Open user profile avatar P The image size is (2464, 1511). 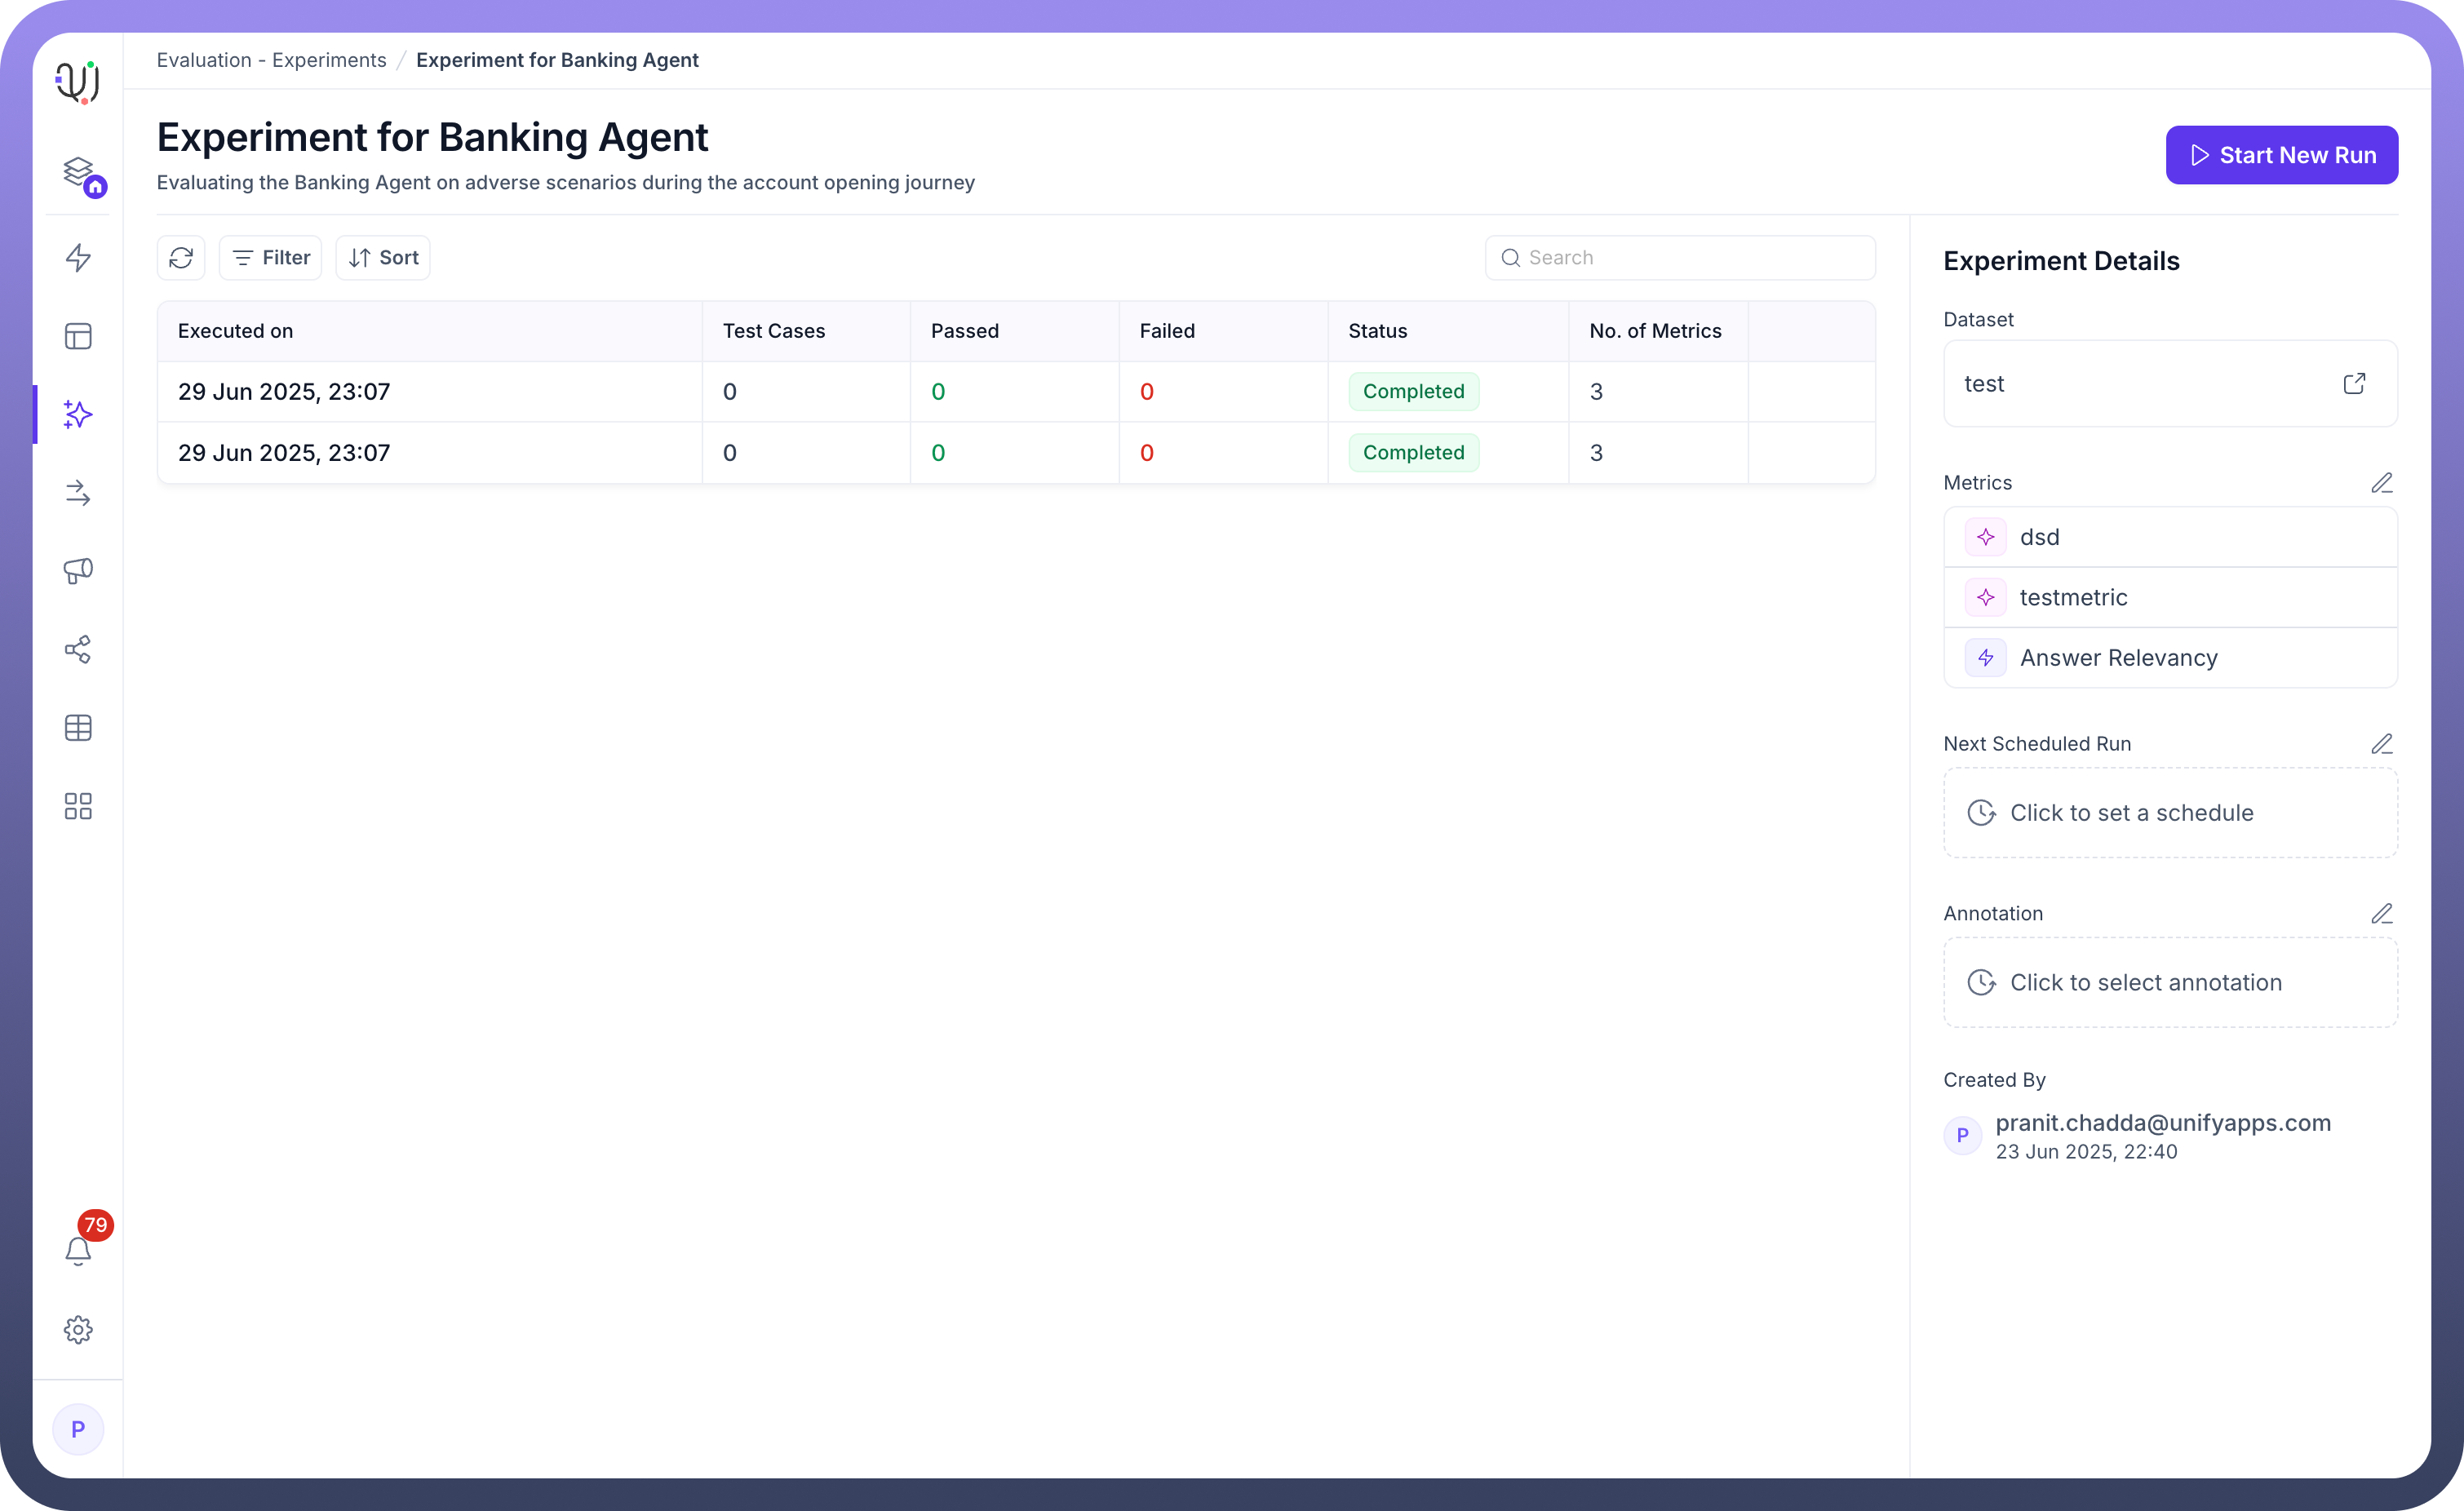click(x=78, y=1429)
